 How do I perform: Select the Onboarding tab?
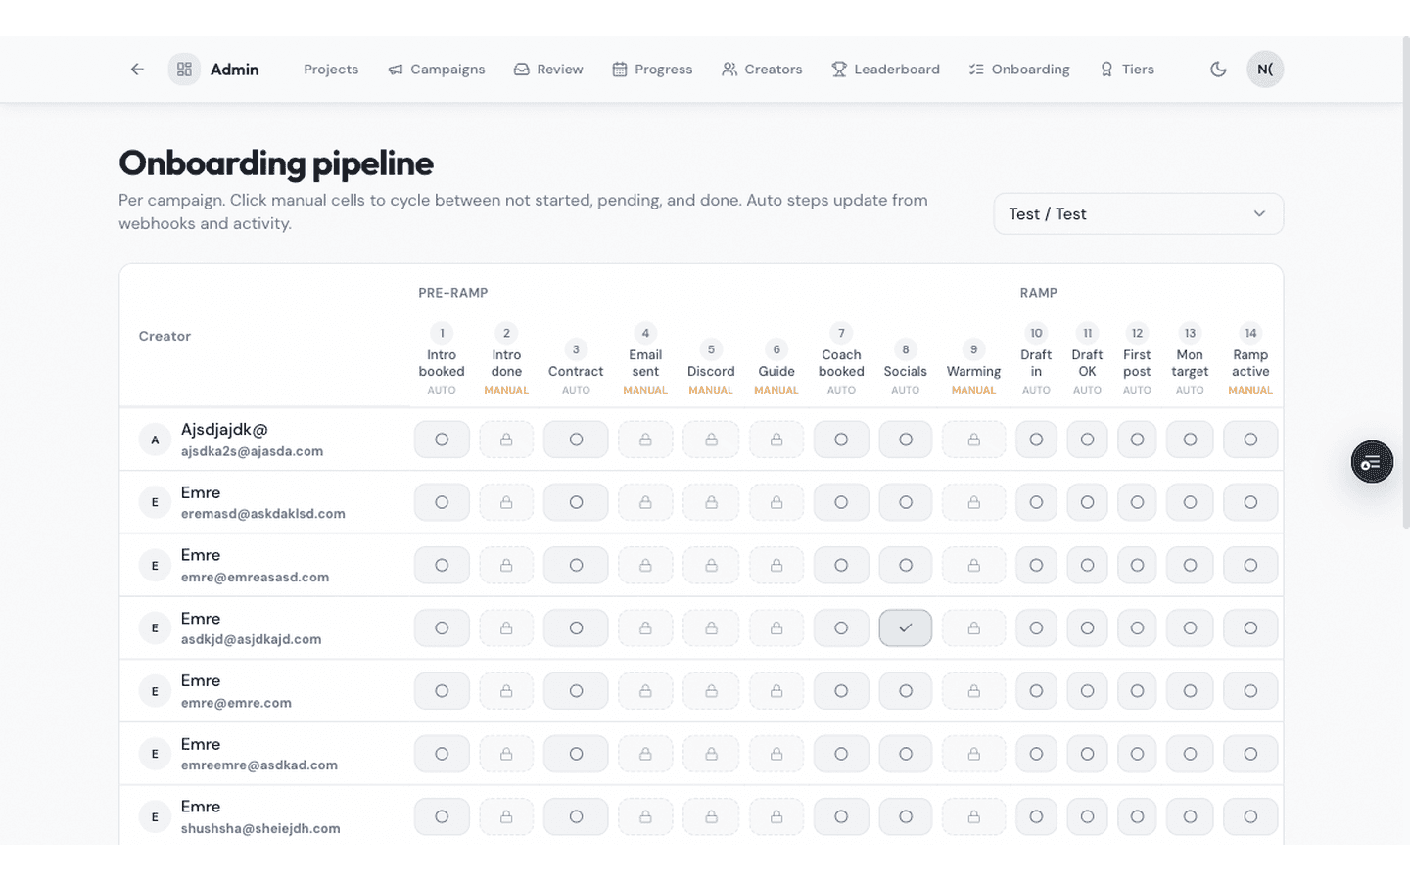(x=1019, y=70)
